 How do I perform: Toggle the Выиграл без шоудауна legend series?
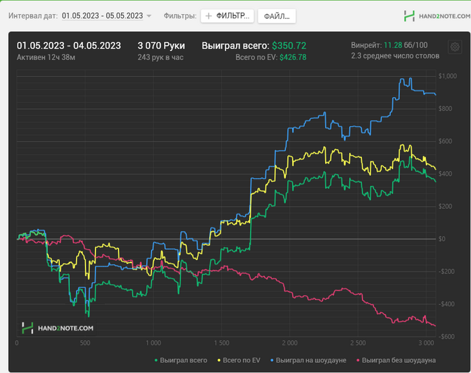point(396,360)
